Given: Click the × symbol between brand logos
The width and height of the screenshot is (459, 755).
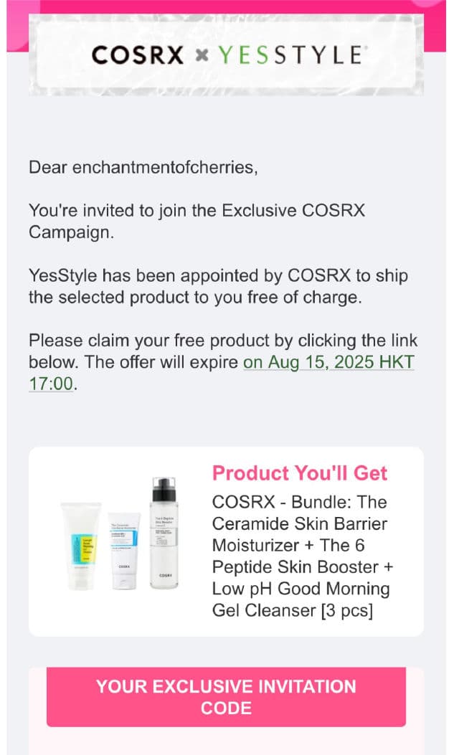Looking at the screenshot, I should coord(203,55).
